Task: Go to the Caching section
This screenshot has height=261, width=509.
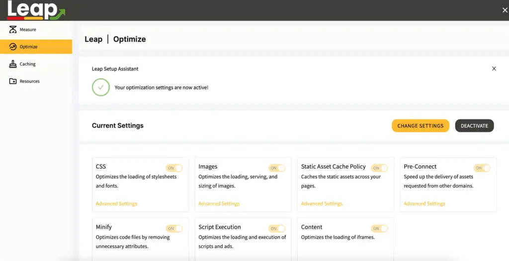Action: click(x=36, y=64)
